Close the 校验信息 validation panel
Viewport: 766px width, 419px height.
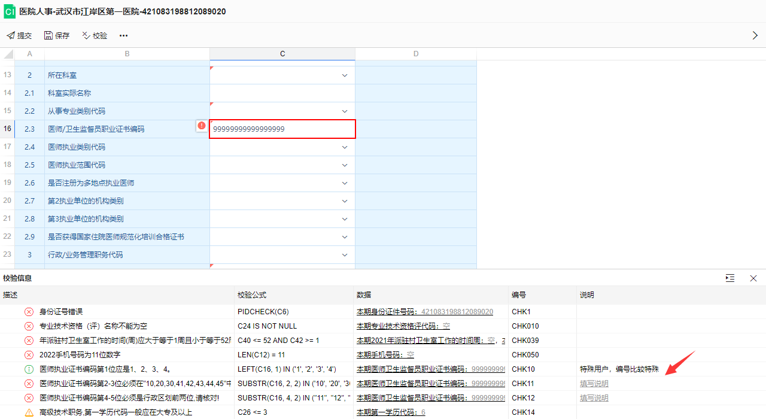point(753,278)
